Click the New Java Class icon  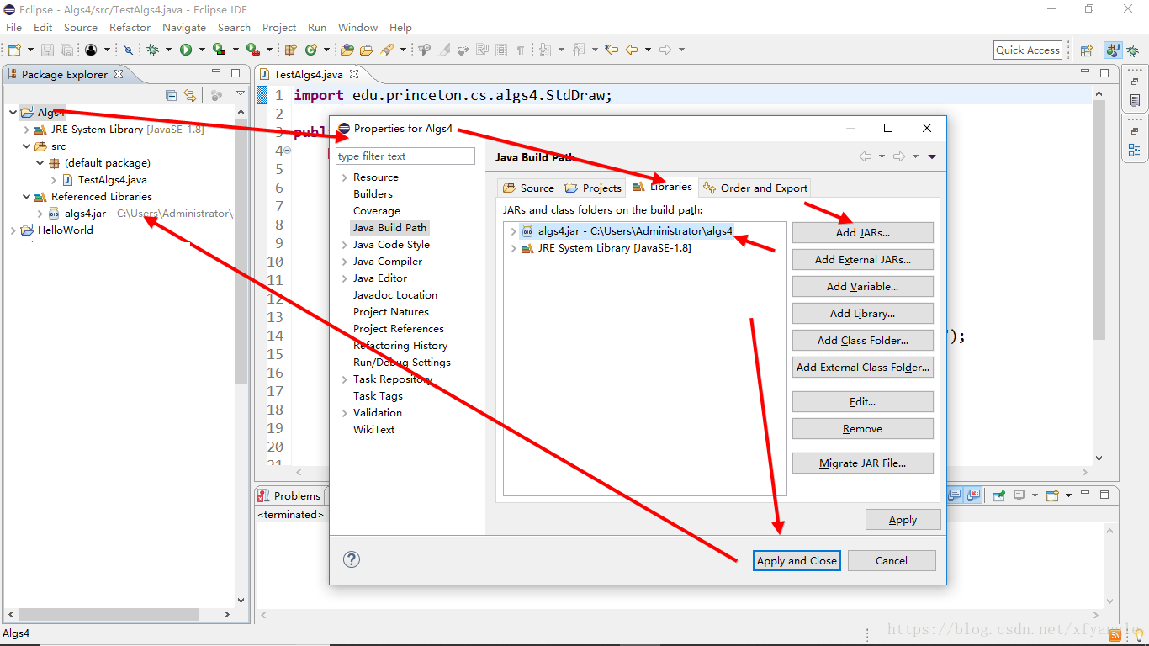[x=311, y=50]
